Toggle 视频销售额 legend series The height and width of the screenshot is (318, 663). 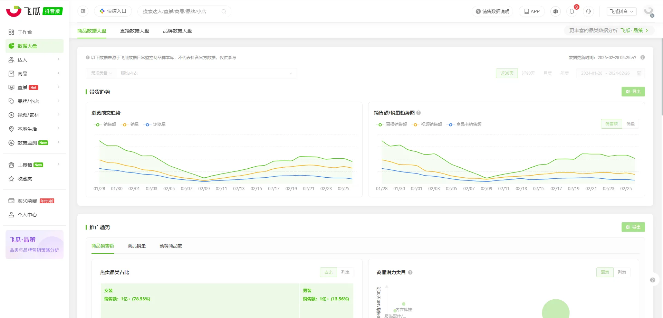427,124
